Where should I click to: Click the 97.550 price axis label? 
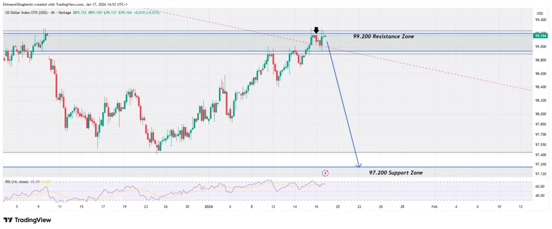[540, 144]
